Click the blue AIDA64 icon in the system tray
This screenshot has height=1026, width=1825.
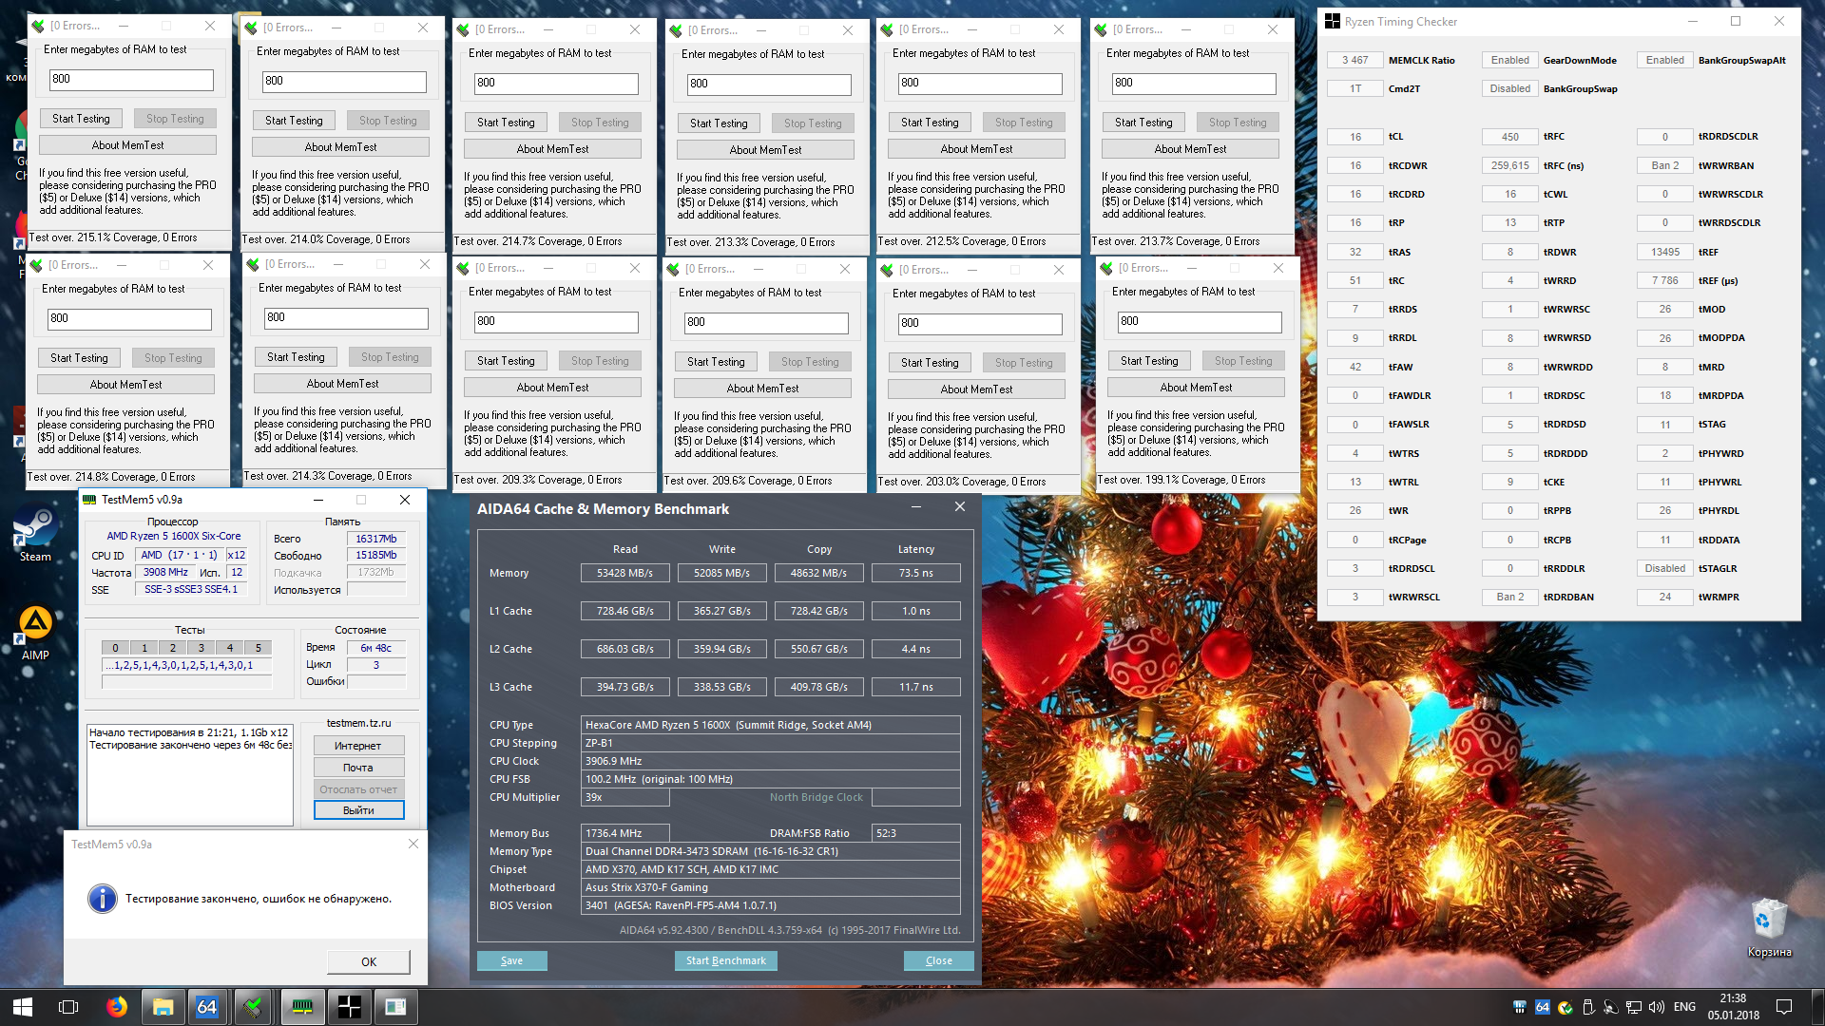tap(1542, 1007)
